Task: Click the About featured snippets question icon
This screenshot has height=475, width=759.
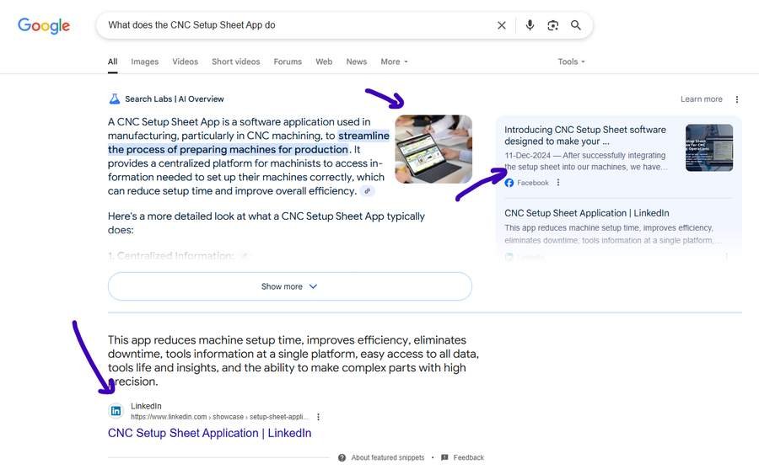Action: [x=342, y=457]
